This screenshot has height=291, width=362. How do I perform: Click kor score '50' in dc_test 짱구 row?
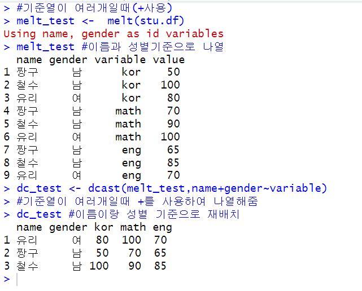click(102, 253)
